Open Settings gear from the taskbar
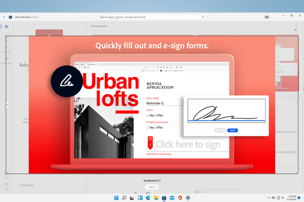Image resolution: width=304 pixels, height=202 pixels. click(188, 198)
